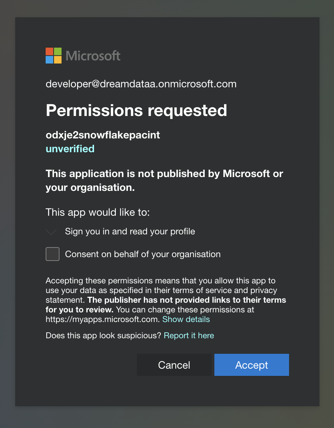Click the not published by Microsoft warning
Viewport: 334px width, 428px height.
click(x=164, y=180)
